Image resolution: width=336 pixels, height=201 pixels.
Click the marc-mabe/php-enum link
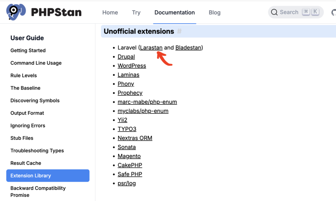(147, 102)
